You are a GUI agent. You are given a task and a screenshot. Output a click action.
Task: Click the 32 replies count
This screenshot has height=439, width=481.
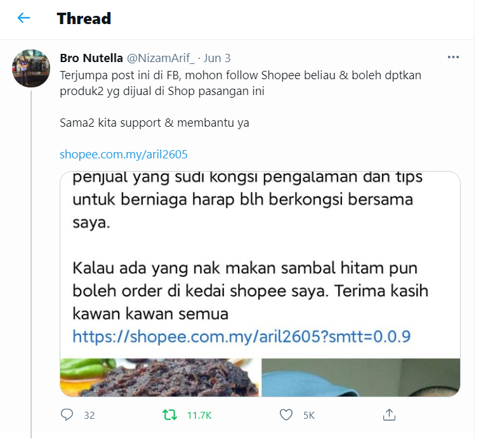coord(89,416)
